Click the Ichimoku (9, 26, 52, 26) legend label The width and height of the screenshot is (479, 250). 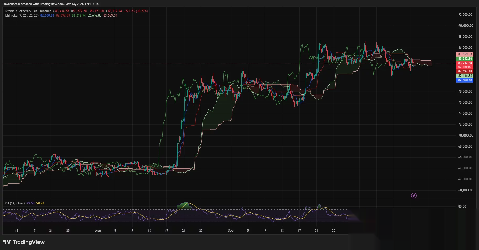(x=21, y=15)
